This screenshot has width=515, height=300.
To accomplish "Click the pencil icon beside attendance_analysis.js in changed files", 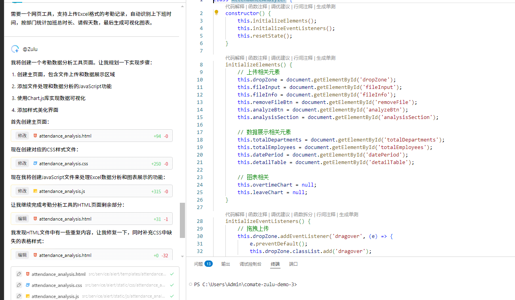I will point(19,296).
